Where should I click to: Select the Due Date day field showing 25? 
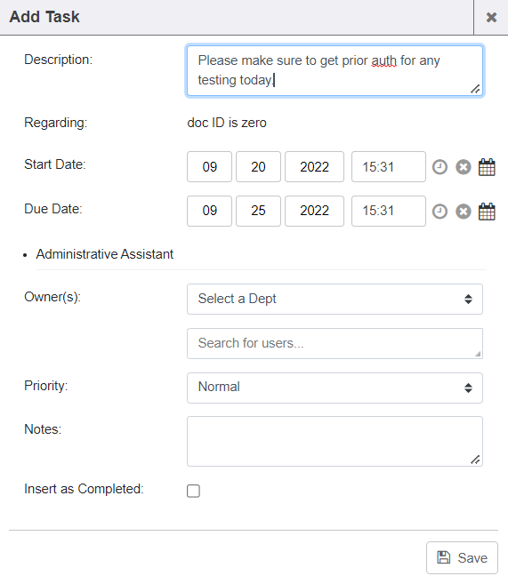coord(258,211)
